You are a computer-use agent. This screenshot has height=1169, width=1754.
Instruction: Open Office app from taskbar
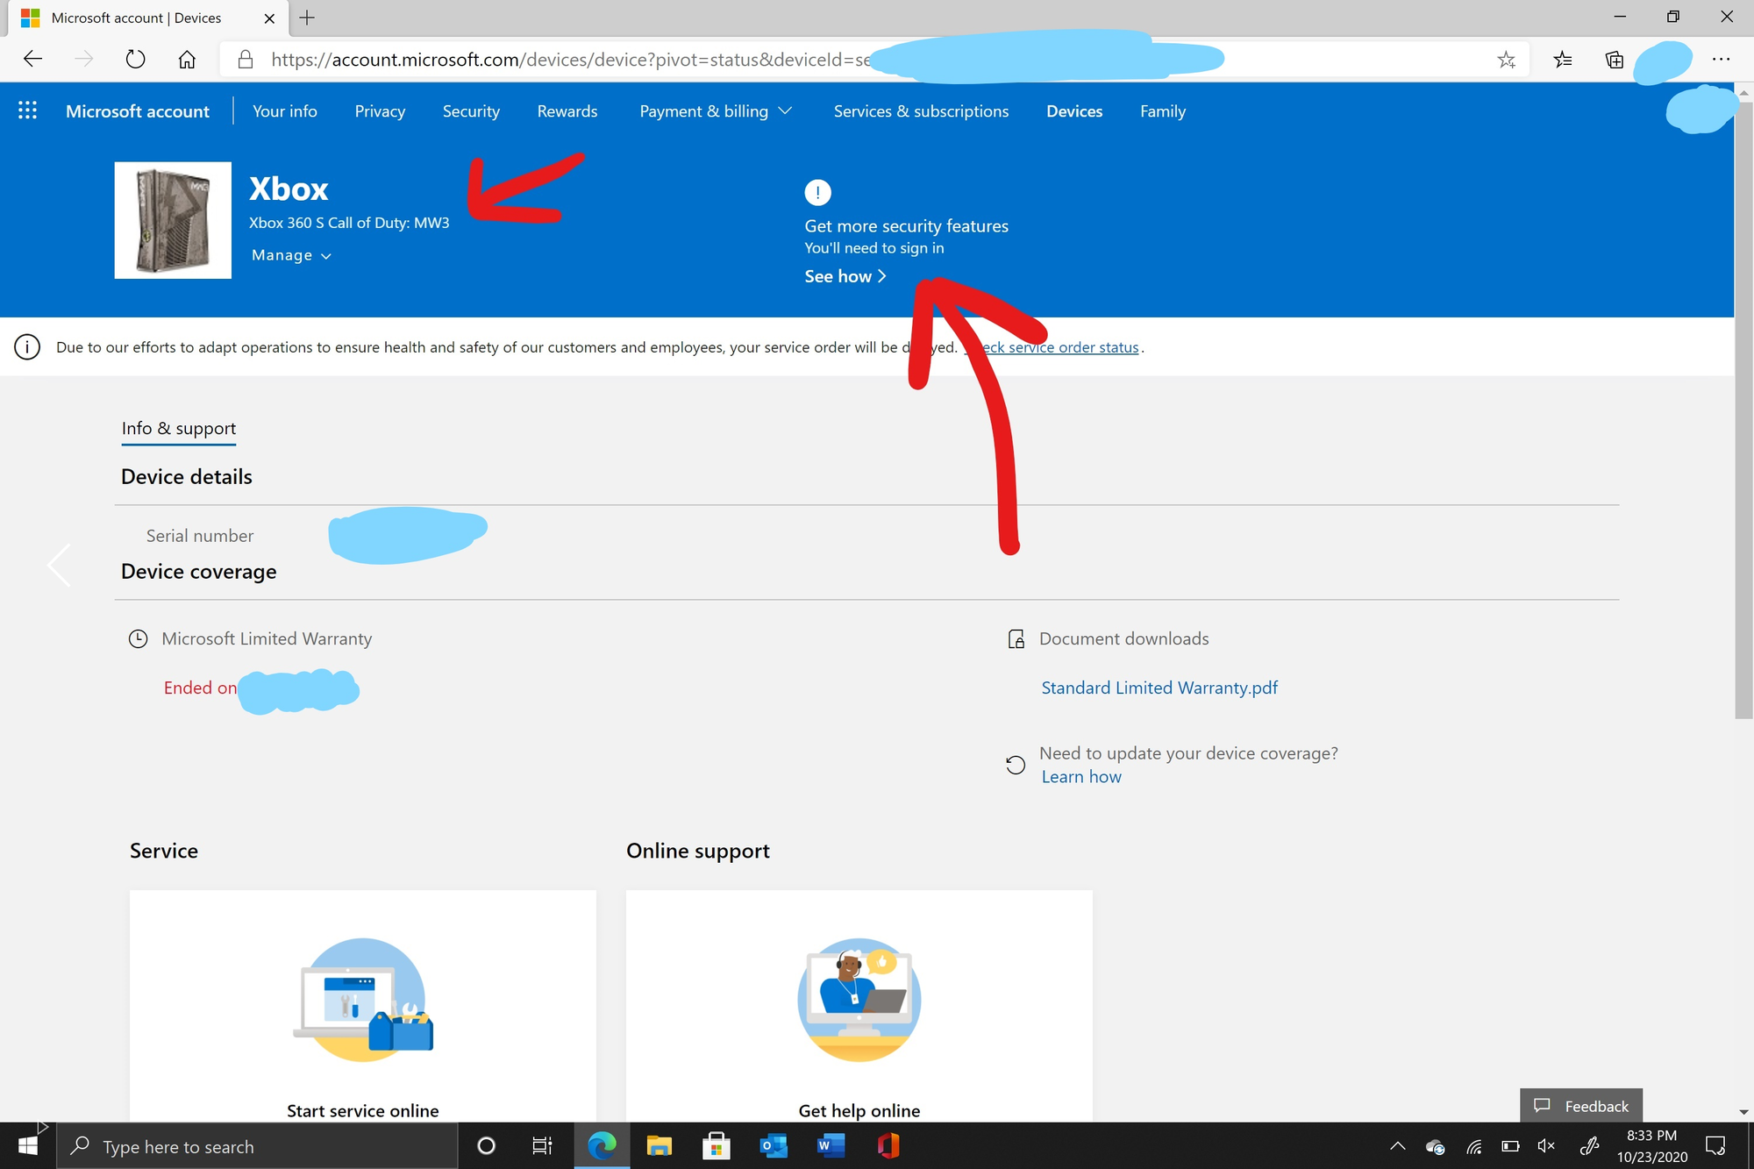888,1146
